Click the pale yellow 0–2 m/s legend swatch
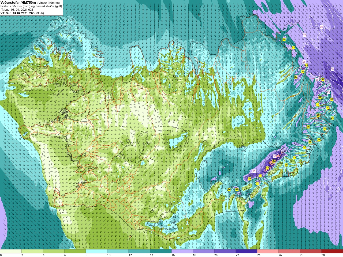The image size is (343, 257). (11, 251)
